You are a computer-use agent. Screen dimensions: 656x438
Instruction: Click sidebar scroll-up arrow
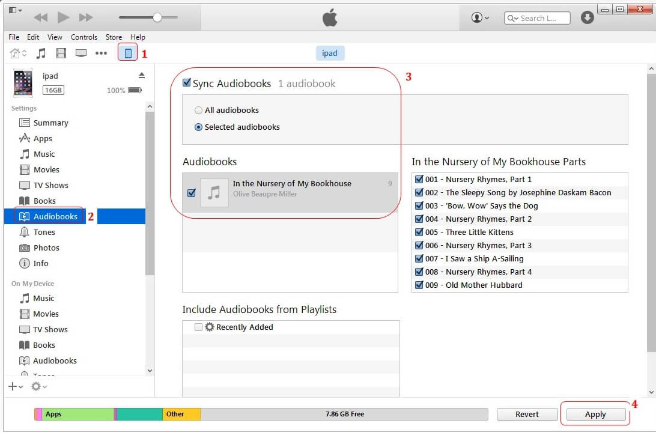click(x=150, y=107)
